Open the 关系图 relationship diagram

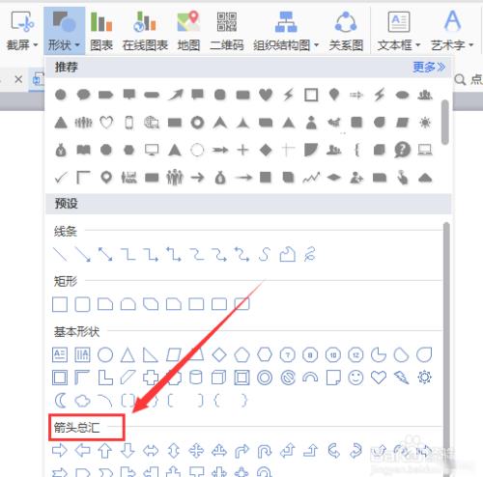346,30
